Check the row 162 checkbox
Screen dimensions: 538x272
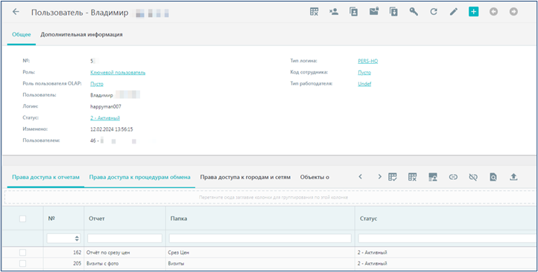[x=22, y=253]
